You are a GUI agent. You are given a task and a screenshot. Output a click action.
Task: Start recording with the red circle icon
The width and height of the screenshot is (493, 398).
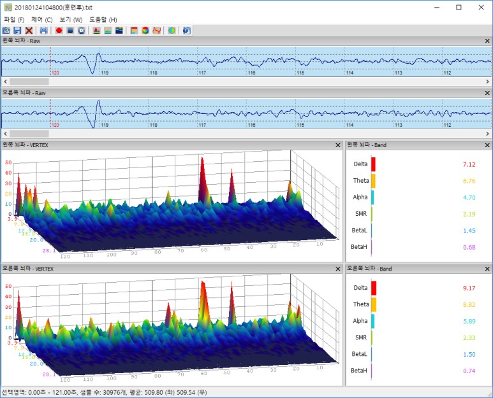pyautogui.click(x=59, y=30)
